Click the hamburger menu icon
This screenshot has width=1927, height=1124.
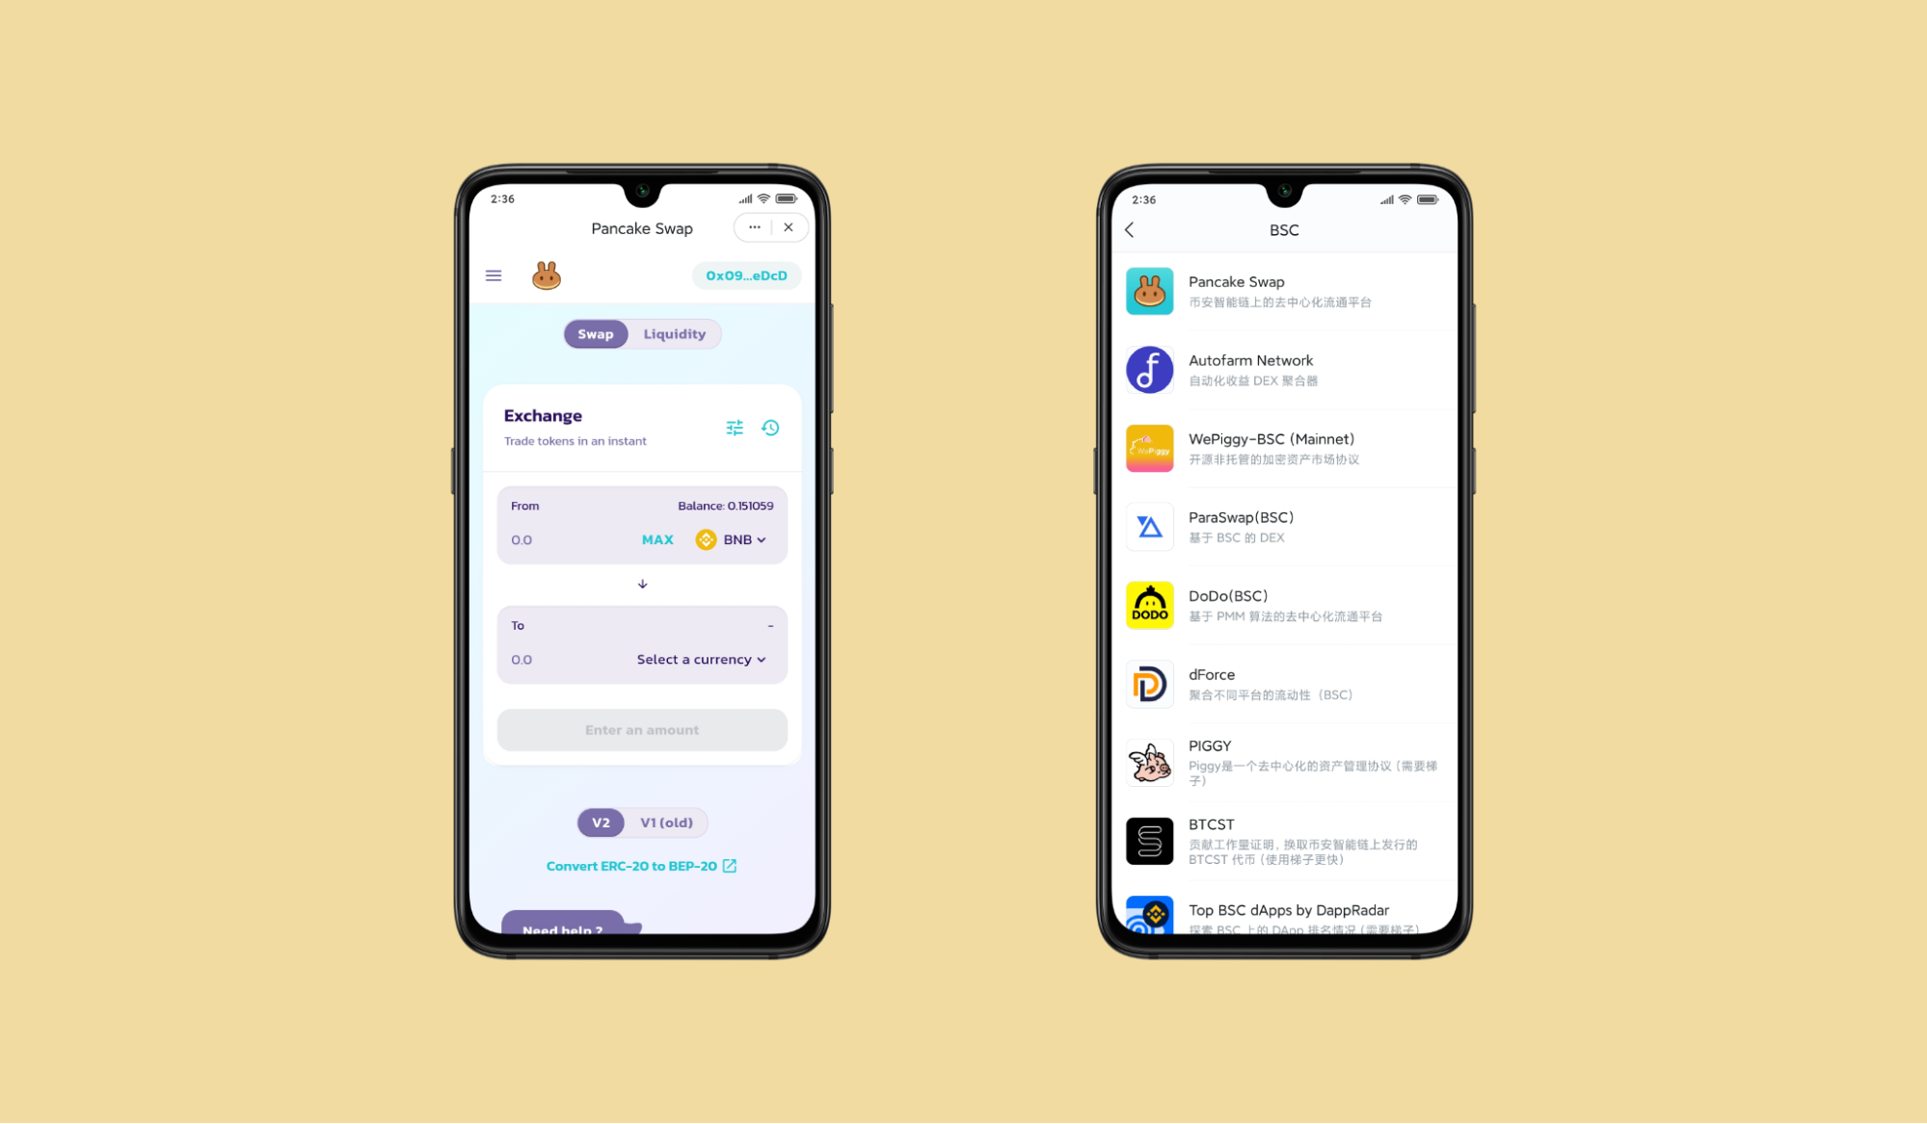click(x=493, y=274)
